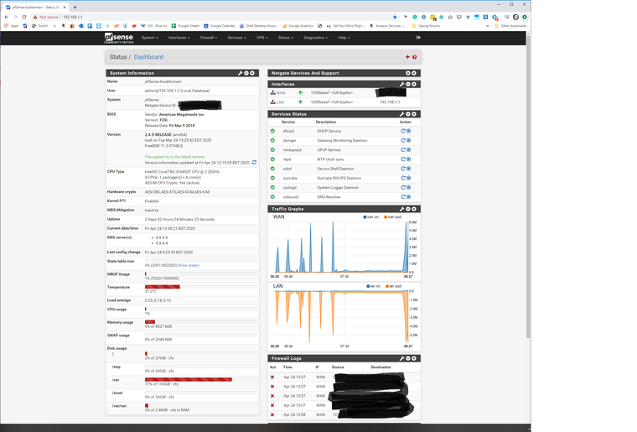The height and width of the screenshot is (432, 637).
Task: Open the WAN interface link
Action: click(280, 93)
